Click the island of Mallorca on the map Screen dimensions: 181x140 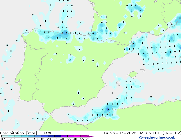(x=132, y=75)
